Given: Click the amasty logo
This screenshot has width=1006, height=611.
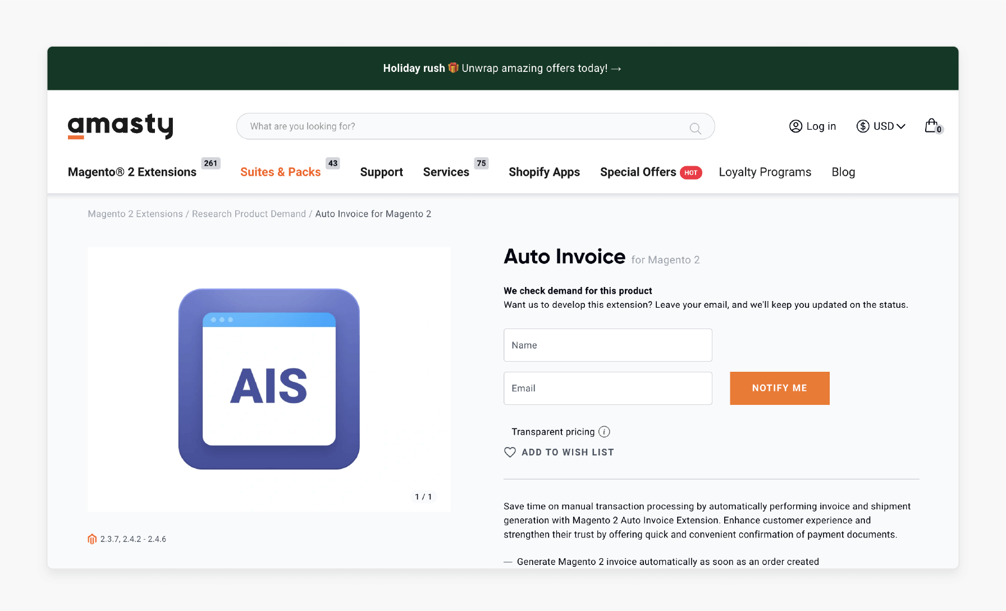Looking at the screenshot, I should click(120, 126).
